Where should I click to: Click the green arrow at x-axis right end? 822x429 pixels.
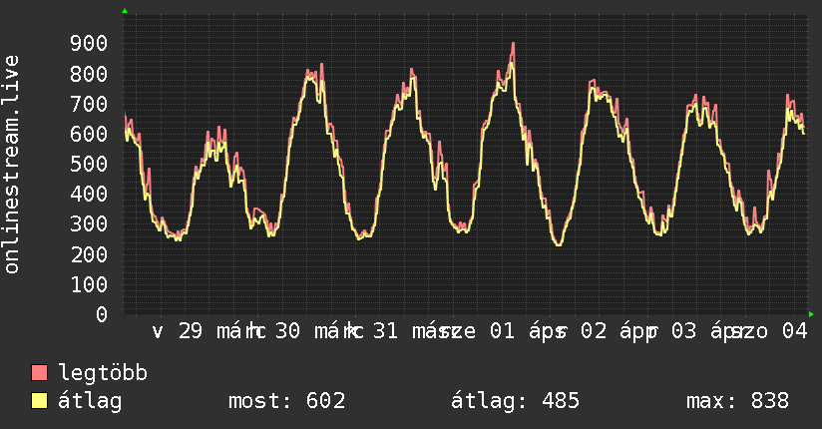(811, 314)
